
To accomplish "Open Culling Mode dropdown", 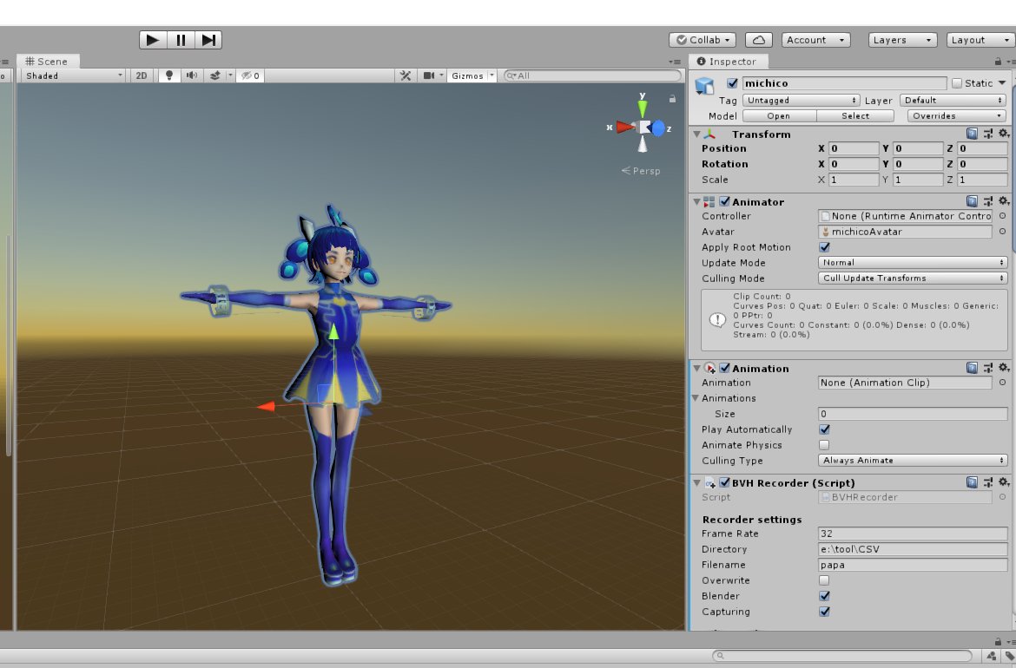I will pos(913,278).
